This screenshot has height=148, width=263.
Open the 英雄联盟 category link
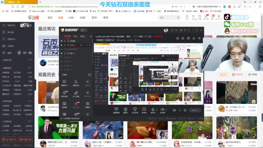pyautogui.click(x=6, y=72)
